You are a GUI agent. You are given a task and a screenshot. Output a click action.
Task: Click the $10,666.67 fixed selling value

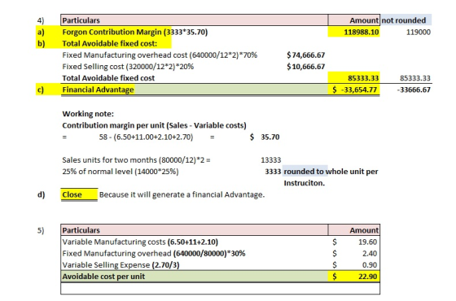[x=305, y=67]
